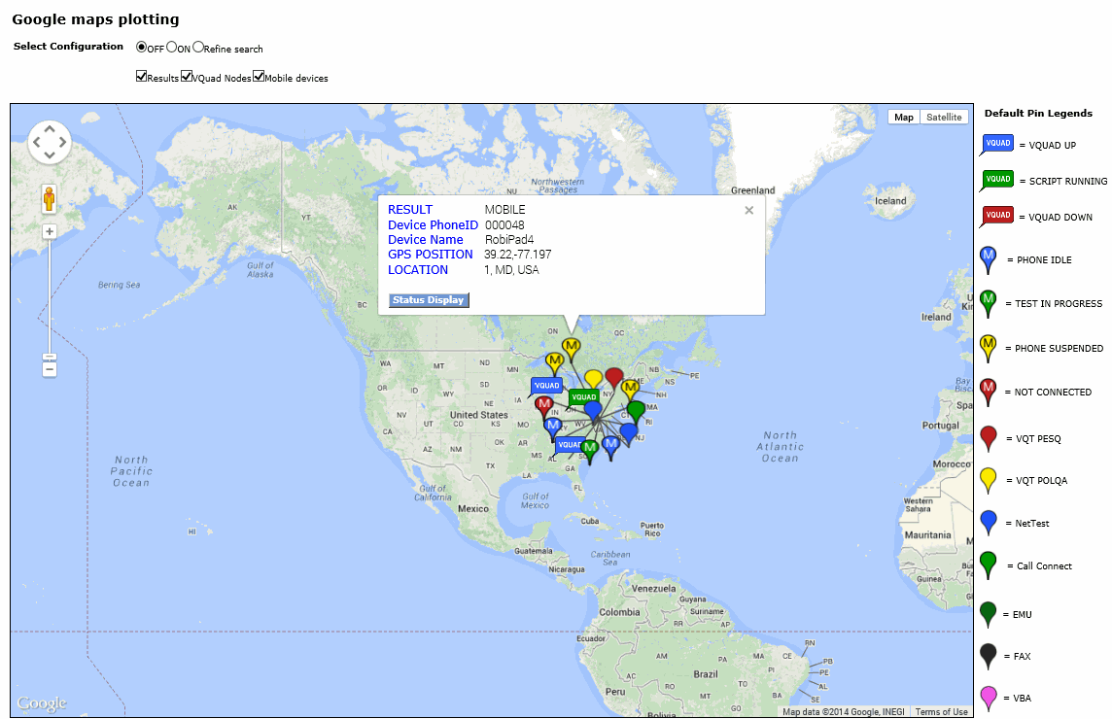Click the blue M pin off the Carolina coast
Screen dimensions: 1112x719
click(x=610, y=447)
